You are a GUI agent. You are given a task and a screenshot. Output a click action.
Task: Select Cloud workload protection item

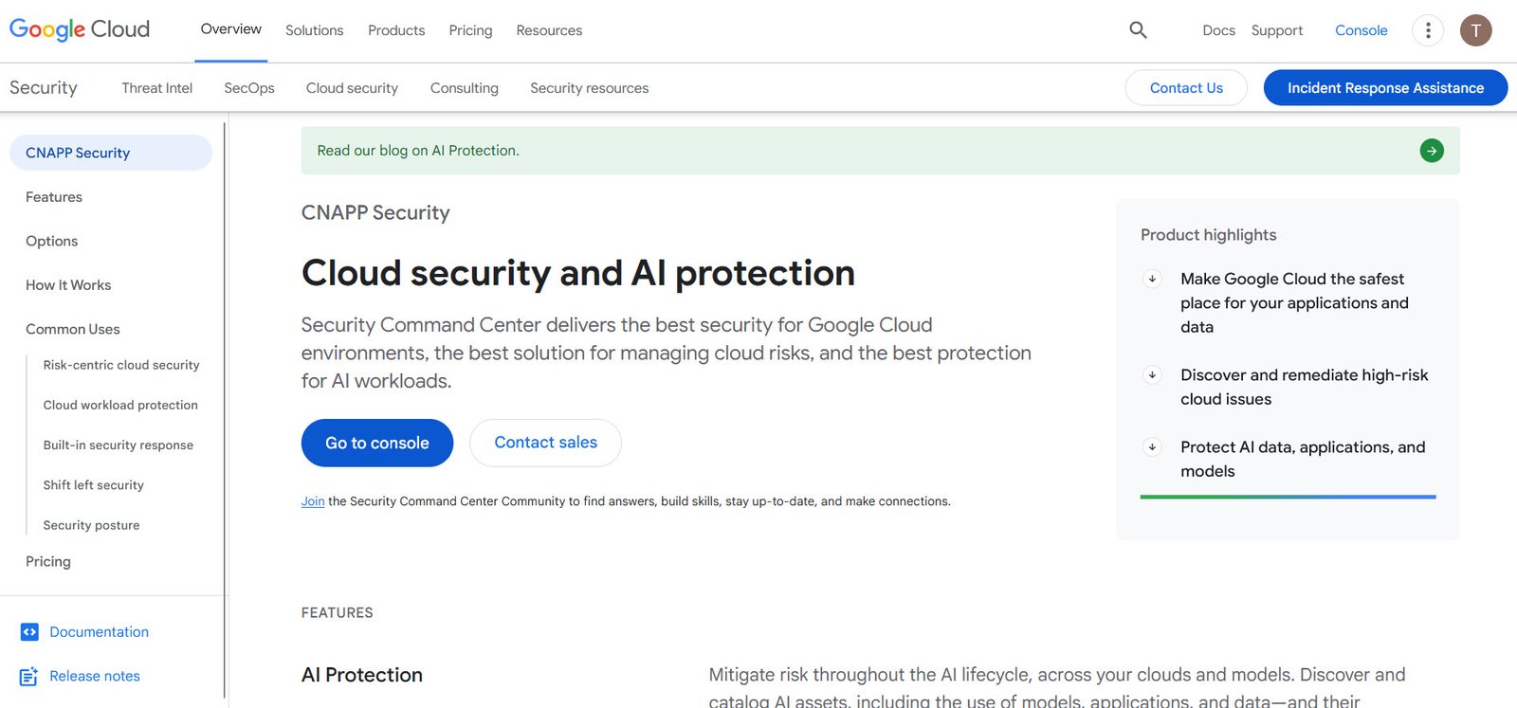tap(120, 405)
